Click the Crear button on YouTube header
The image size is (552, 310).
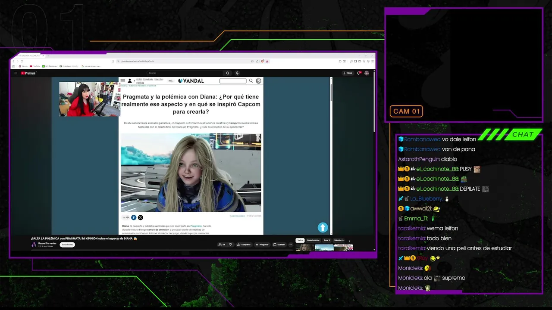pos(348,73)
